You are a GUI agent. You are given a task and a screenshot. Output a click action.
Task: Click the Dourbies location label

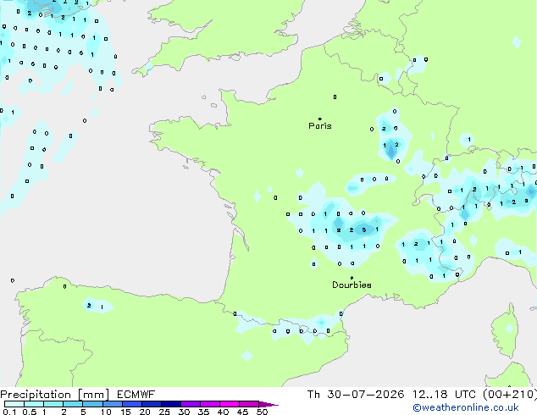[x=352, y=285]
